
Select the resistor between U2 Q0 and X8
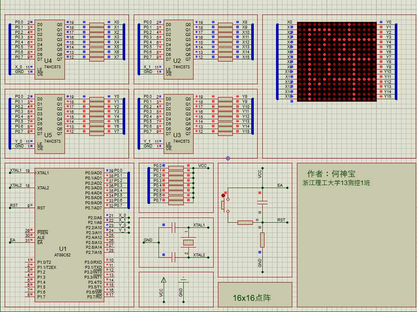[x=225, y=25]
